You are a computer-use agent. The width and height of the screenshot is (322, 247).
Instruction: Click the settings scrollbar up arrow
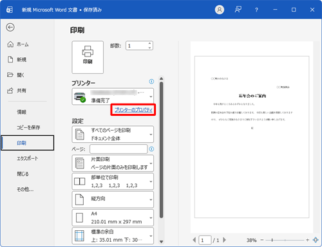pos(162,78)
